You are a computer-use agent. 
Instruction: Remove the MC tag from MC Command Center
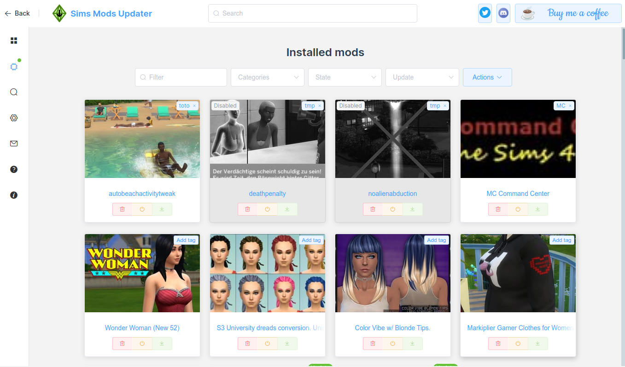[x=570, y=106]
